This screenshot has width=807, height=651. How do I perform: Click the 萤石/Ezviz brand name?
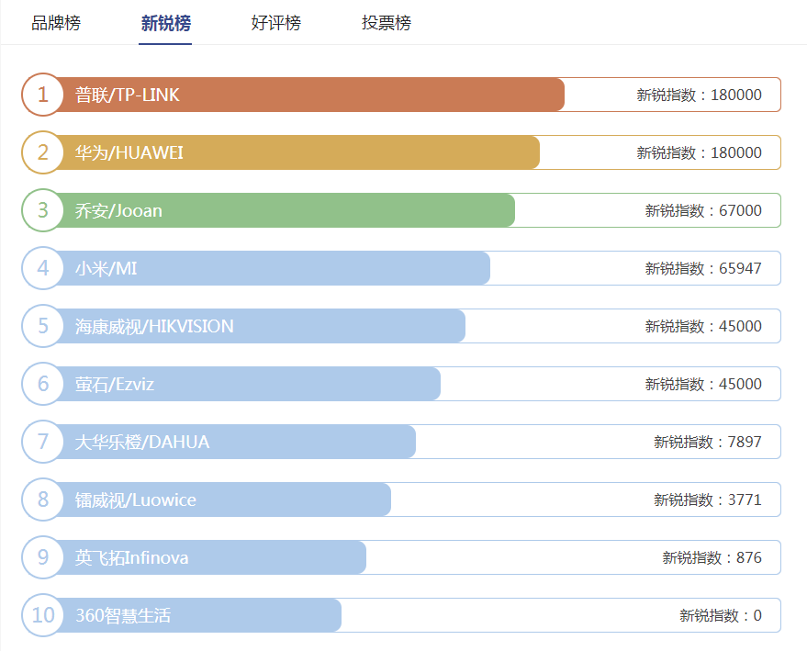pos(115,384)
